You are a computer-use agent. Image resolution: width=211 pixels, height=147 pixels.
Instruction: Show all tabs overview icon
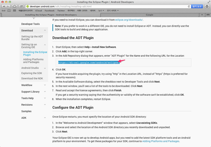tap(208, 15)
